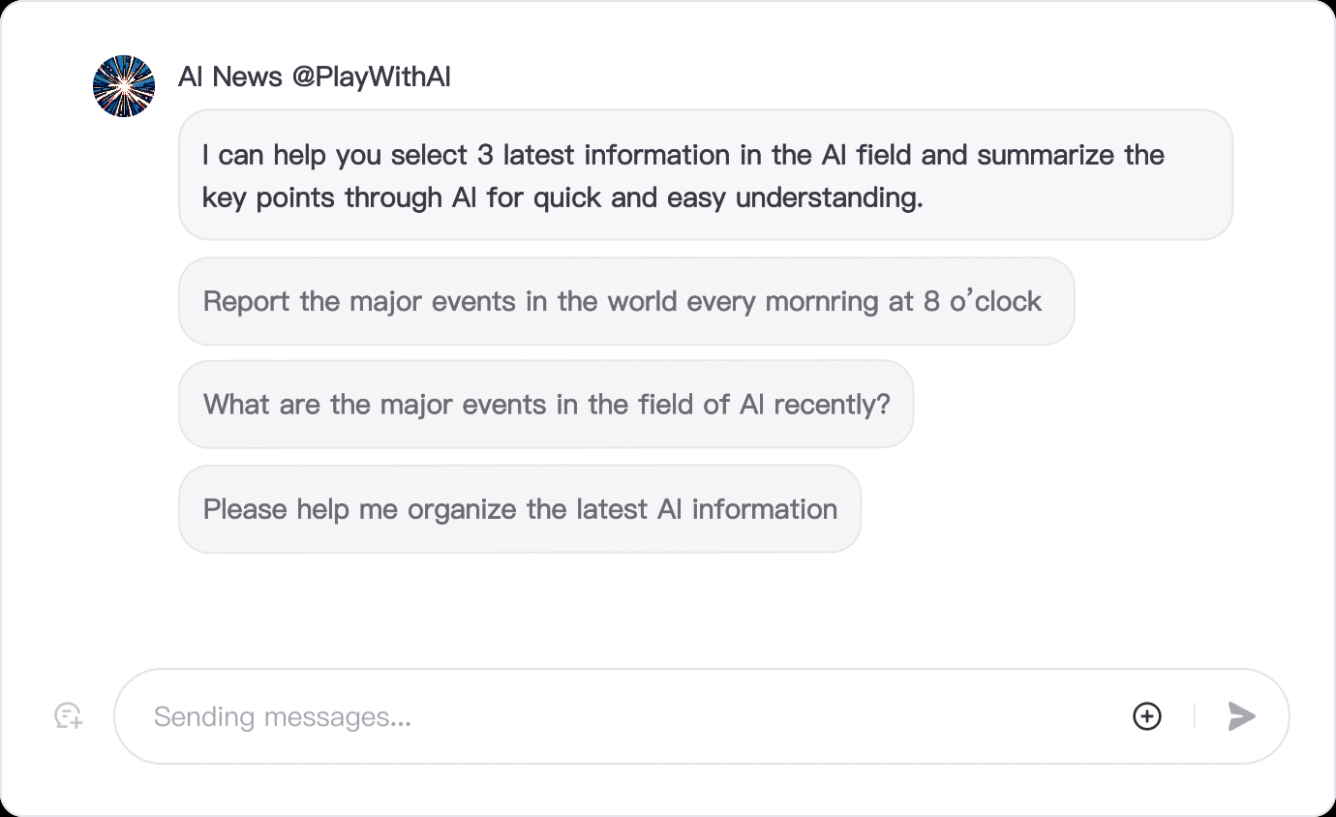The image size is (1336, 817).
Task: Pick "Please help me organize" suggestion
Action: coord(520,509)
